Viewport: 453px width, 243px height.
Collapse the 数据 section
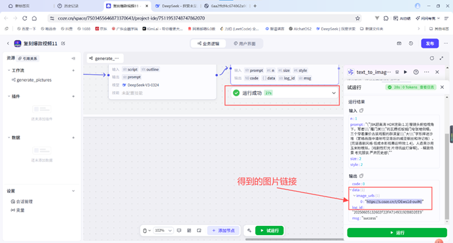pos(9,138)
